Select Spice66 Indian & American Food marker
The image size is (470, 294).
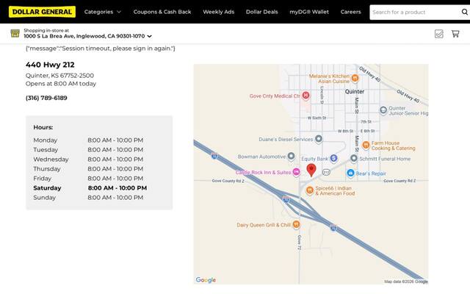click(310, 190)
